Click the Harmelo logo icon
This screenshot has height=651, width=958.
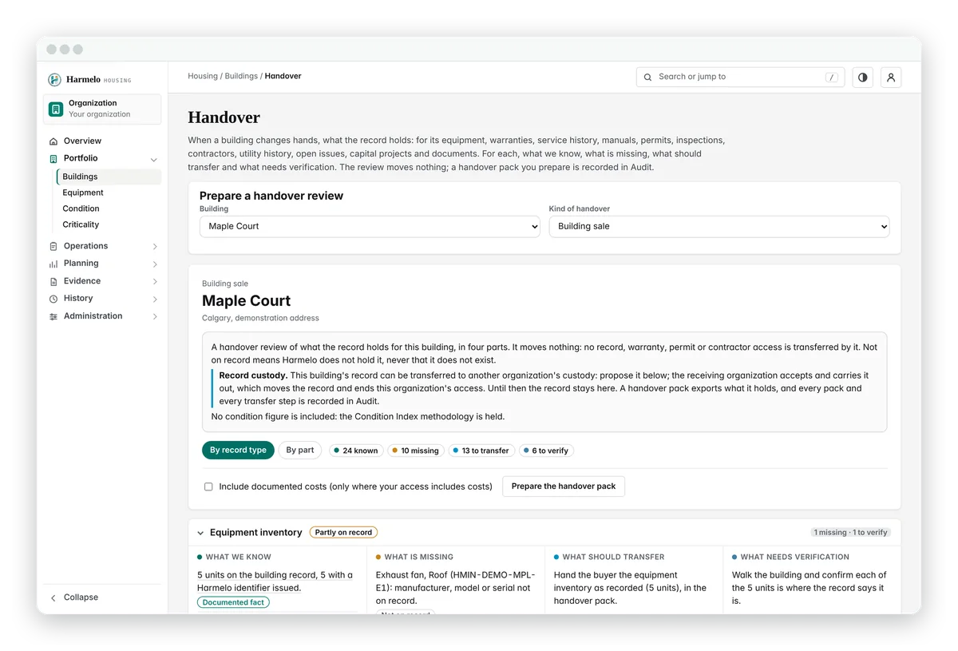click(54, 80)
